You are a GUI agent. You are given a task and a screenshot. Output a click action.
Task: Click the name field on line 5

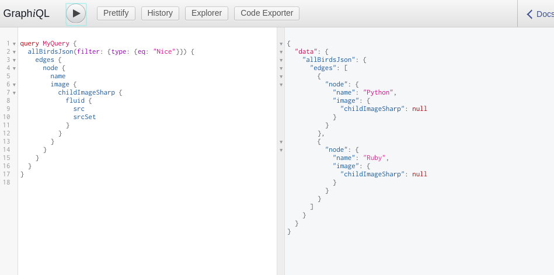[58, 76]
